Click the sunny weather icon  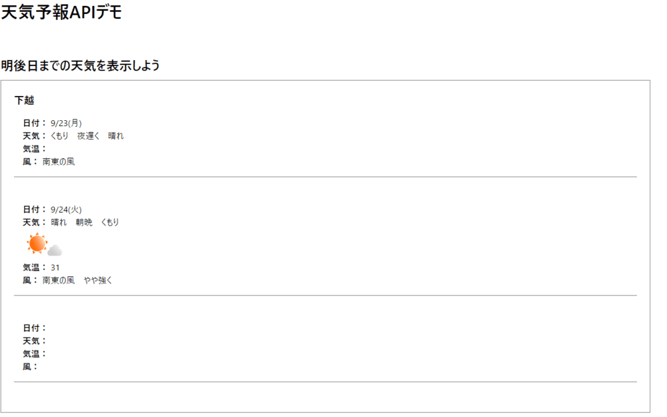(x=37, y=244)
